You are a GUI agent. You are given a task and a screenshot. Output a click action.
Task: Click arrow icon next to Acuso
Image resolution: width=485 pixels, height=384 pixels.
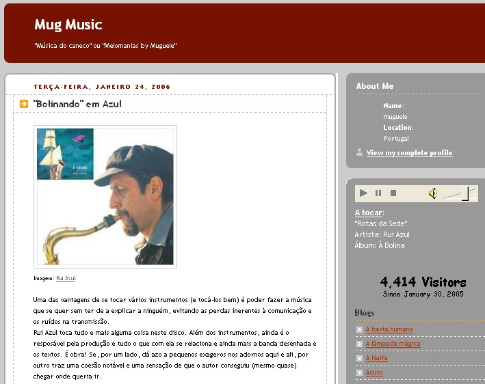(359, 372)
